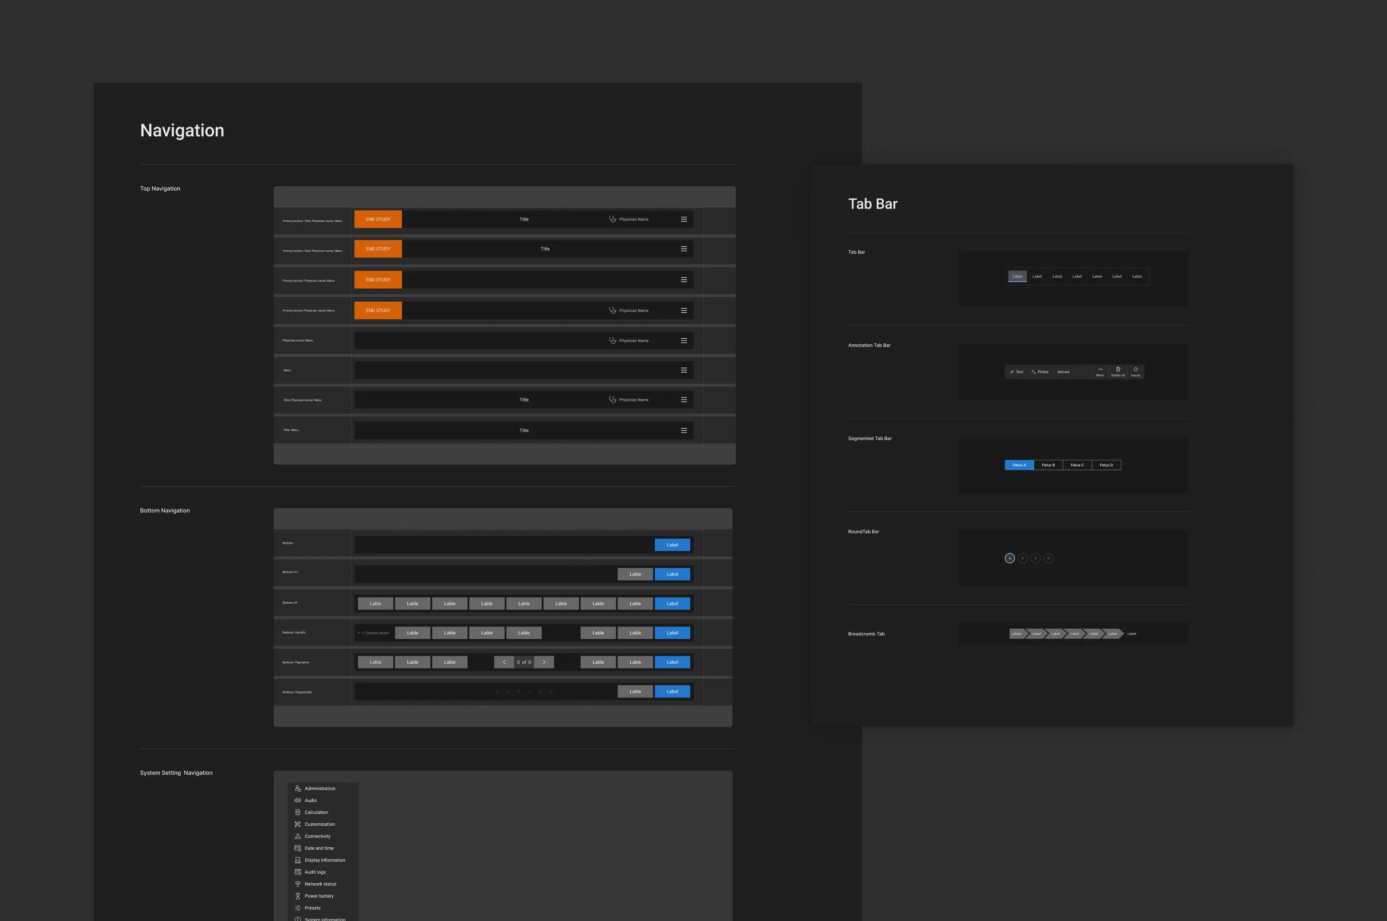Select the round tab labeled D
The width and height of the screenshot is (1387, 921).
click(1049, 558)
